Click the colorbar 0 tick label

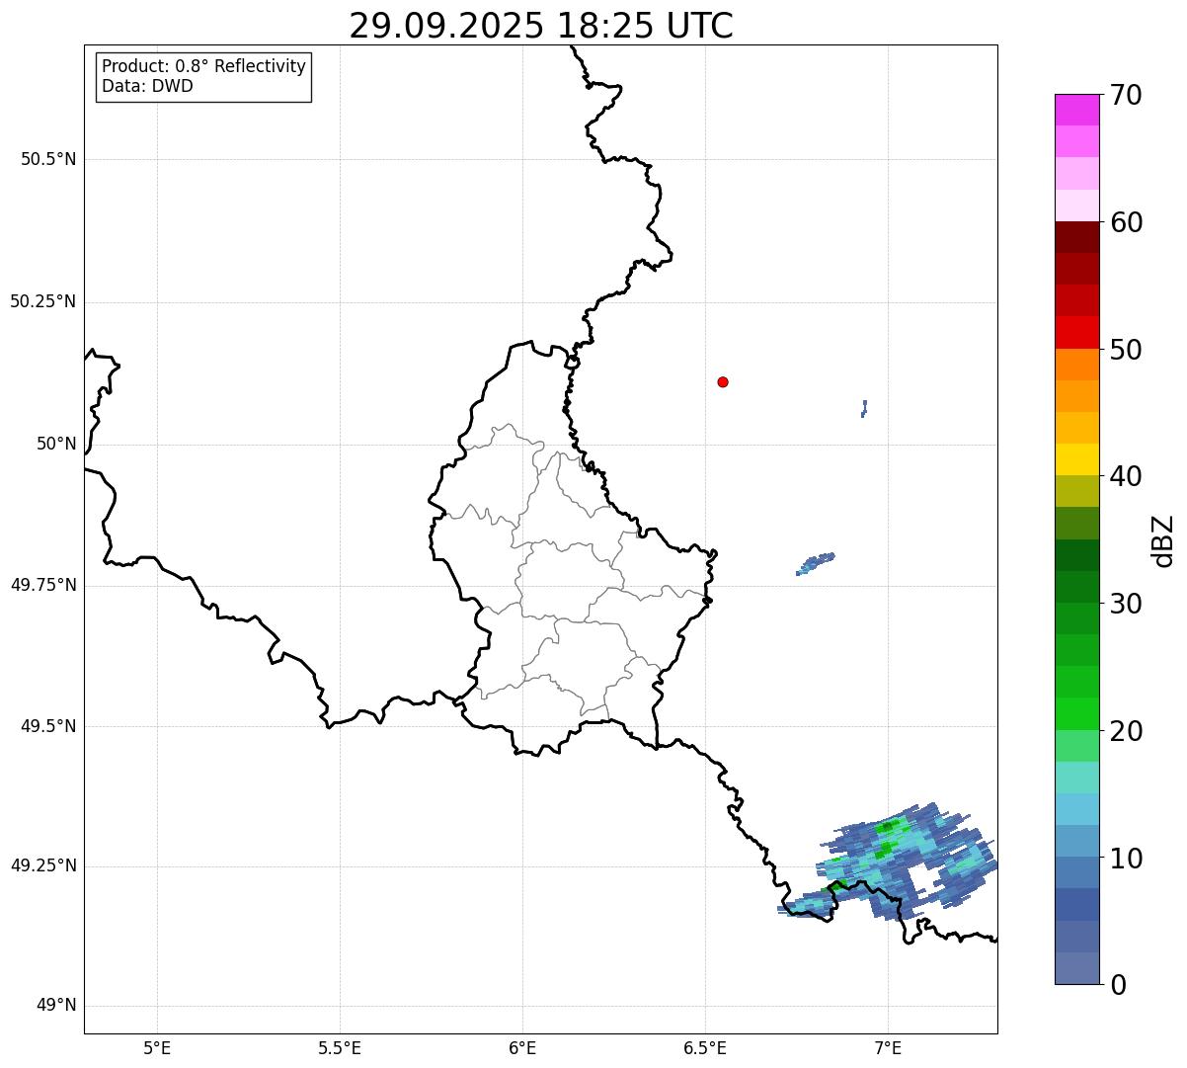1118,985
